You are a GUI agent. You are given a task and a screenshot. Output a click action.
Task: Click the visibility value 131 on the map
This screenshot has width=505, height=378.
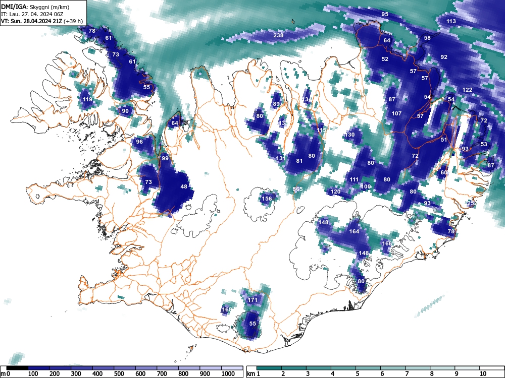(281, 158)
